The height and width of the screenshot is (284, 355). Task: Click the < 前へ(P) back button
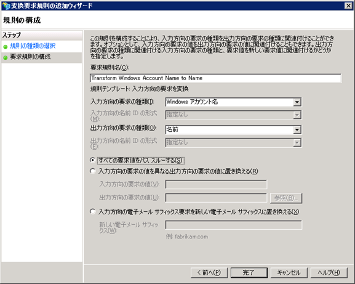click(x=209, y=272)
